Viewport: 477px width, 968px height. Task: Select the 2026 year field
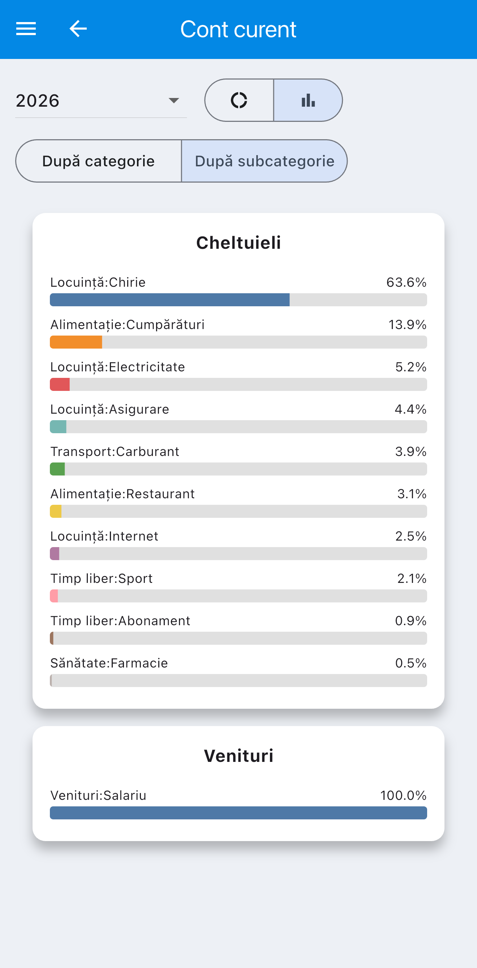click(x=101, y=100)
